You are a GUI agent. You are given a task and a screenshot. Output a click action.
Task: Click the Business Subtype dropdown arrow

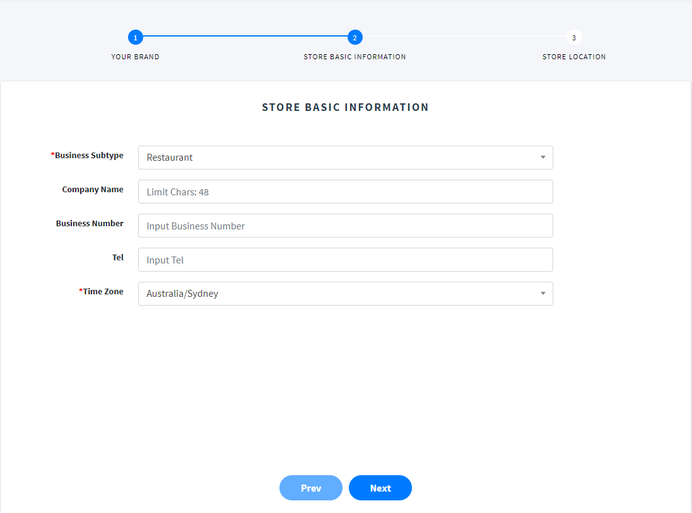542,158
